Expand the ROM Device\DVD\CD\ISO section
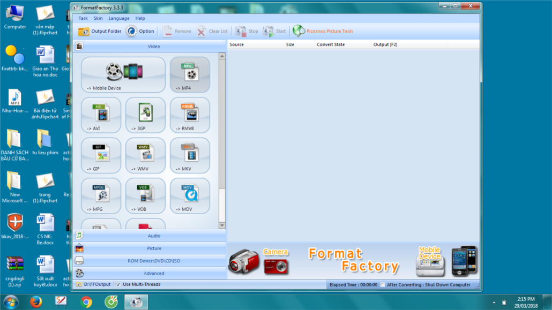 click(154, 261)
